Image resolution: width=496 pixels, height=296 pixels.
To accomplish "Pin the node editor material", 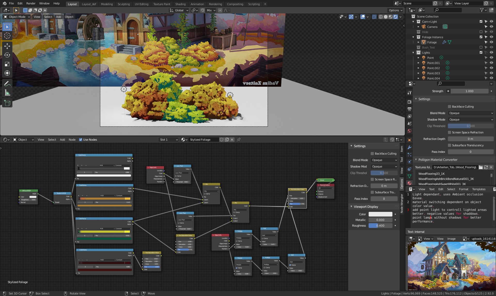I will [x=239, y=140].
